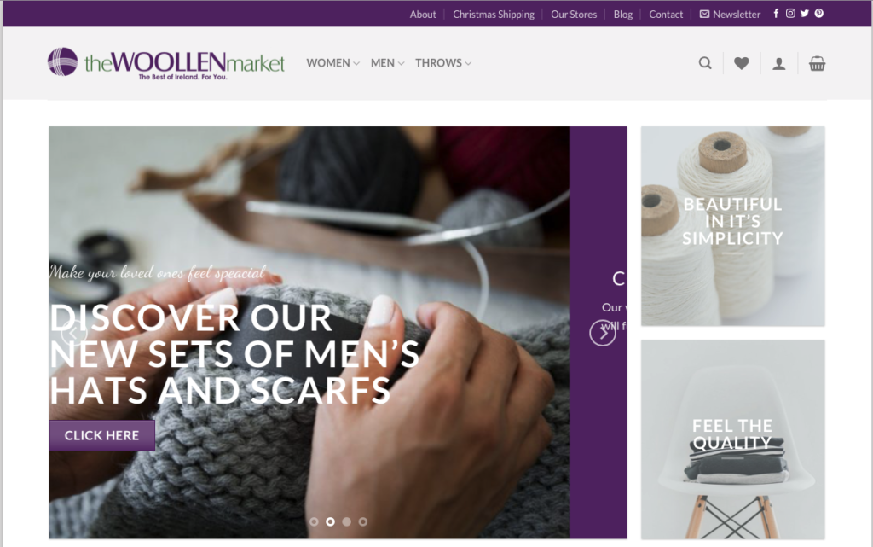
Task: Go to Our Stores page
Action: click(574, 15)
